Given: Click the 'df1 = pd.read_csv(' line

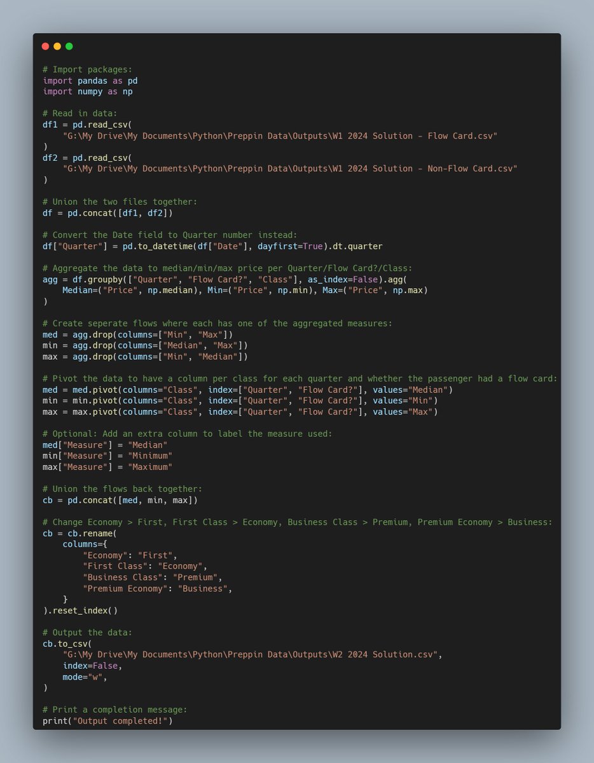Looking at the screenshot, I should pyautogui.click(x=87, y=125).
